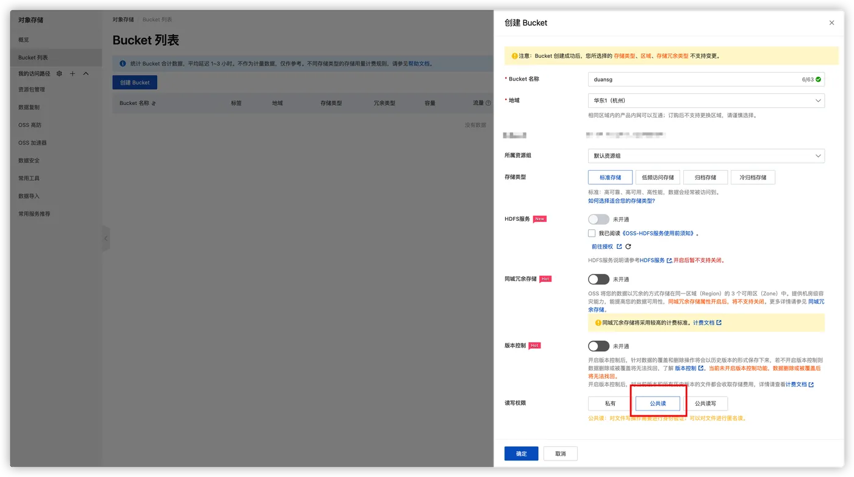
Task: Open the 版本控制 documentation link
Action: tap(685, 368)
